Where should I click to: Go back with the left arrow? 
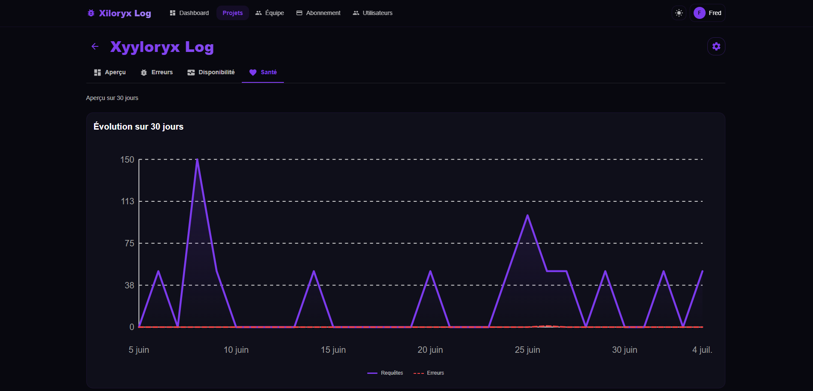[95, 46]
